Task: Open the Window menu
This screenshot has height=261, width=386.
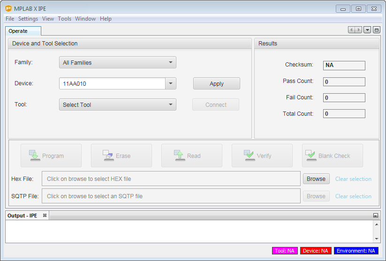Action: pos(85,19)
